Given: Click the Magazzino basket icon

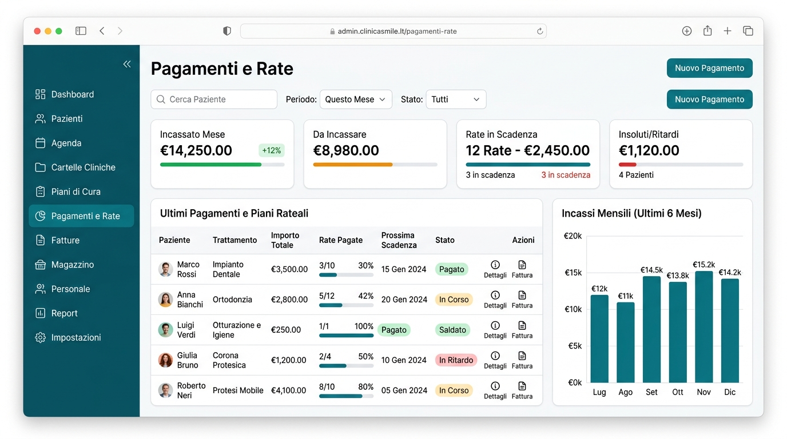Looking at the screenshot, I should tap(40, 265).
